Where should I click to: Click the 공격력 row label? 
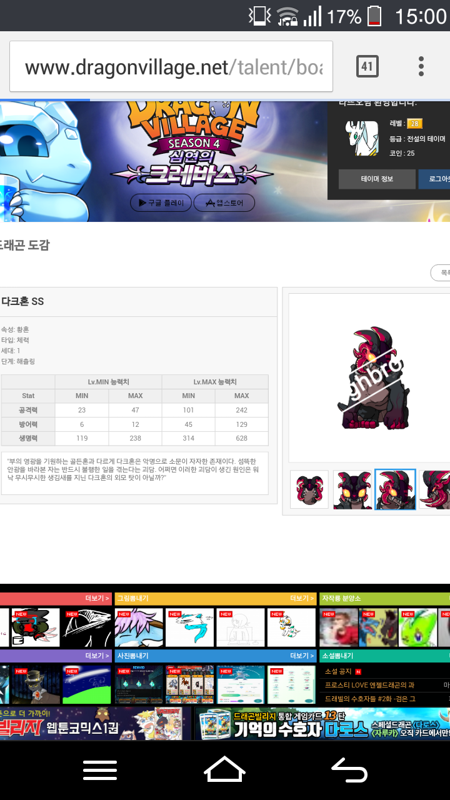tap(28, 410)
